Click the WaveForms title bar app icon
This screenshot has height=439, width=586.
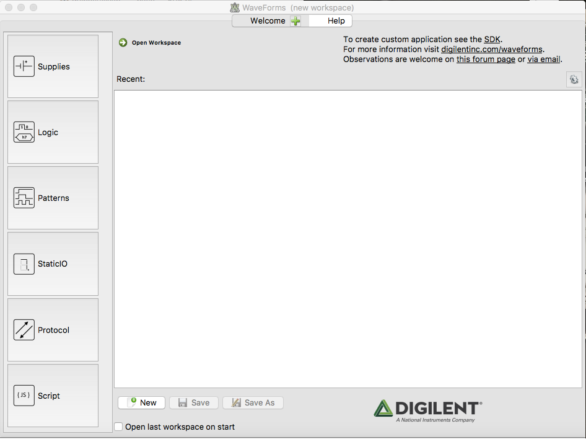pos(235,7)
